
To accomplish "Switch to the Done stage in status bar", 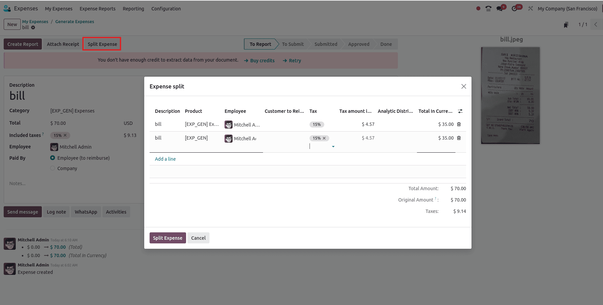I will coord(385,44).
